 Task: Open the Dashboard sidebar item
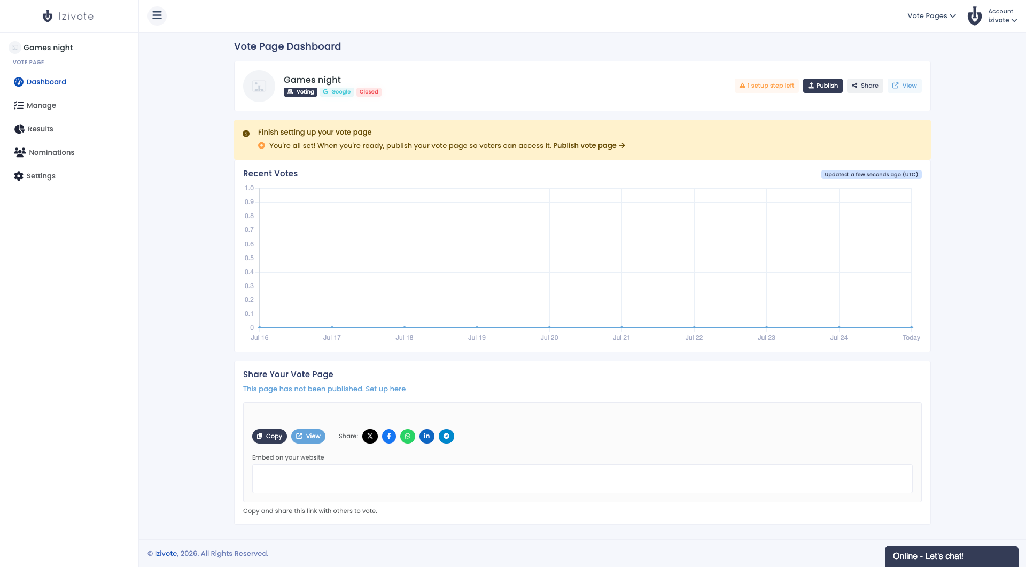tap(40, 82)
